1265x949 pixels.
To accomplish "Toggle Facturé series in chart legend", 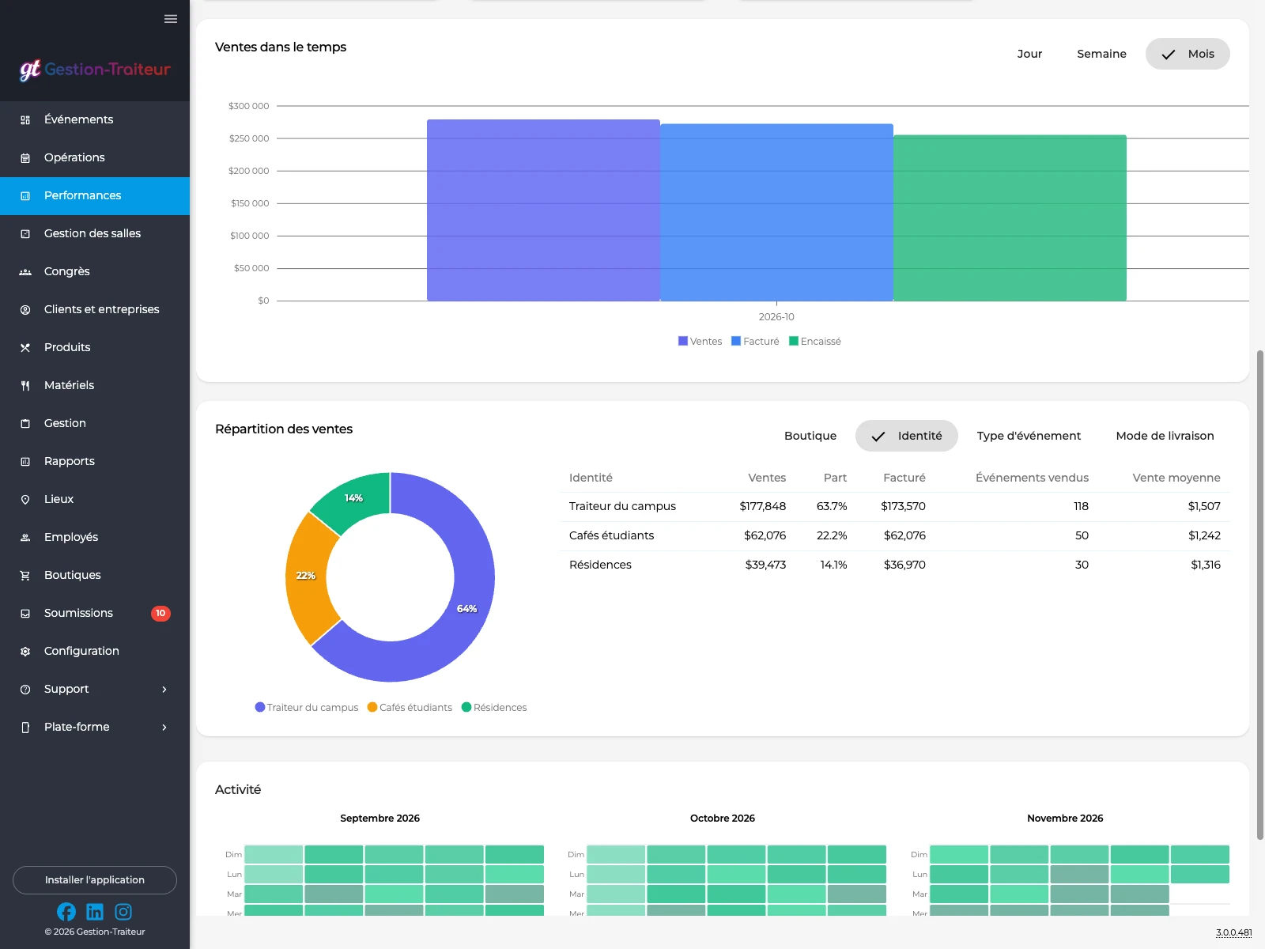I will pos(755,341).
